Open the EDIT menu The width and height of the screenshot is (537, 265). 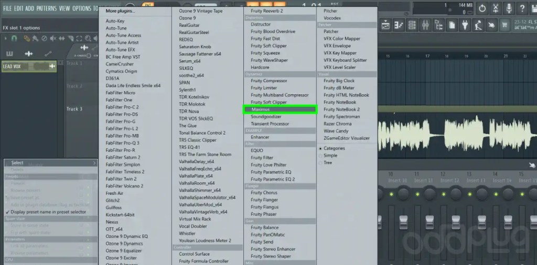click(19, 8)
